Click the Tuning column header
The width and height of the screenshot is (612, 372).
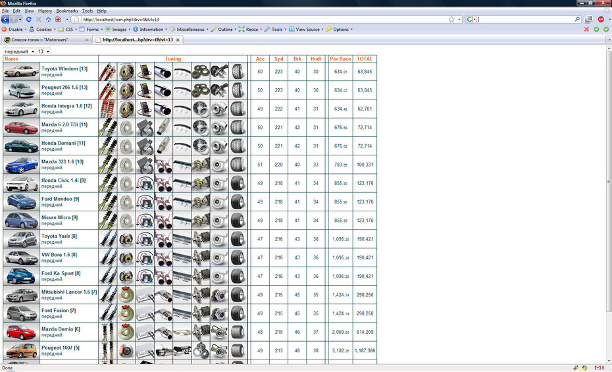172,59
